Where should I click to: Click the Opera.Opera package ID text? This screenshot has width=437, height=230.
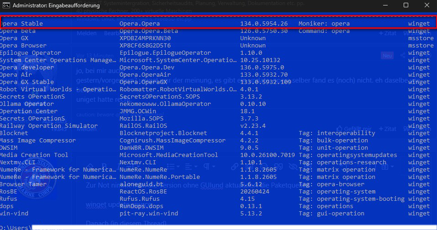(x=140, y=24)
